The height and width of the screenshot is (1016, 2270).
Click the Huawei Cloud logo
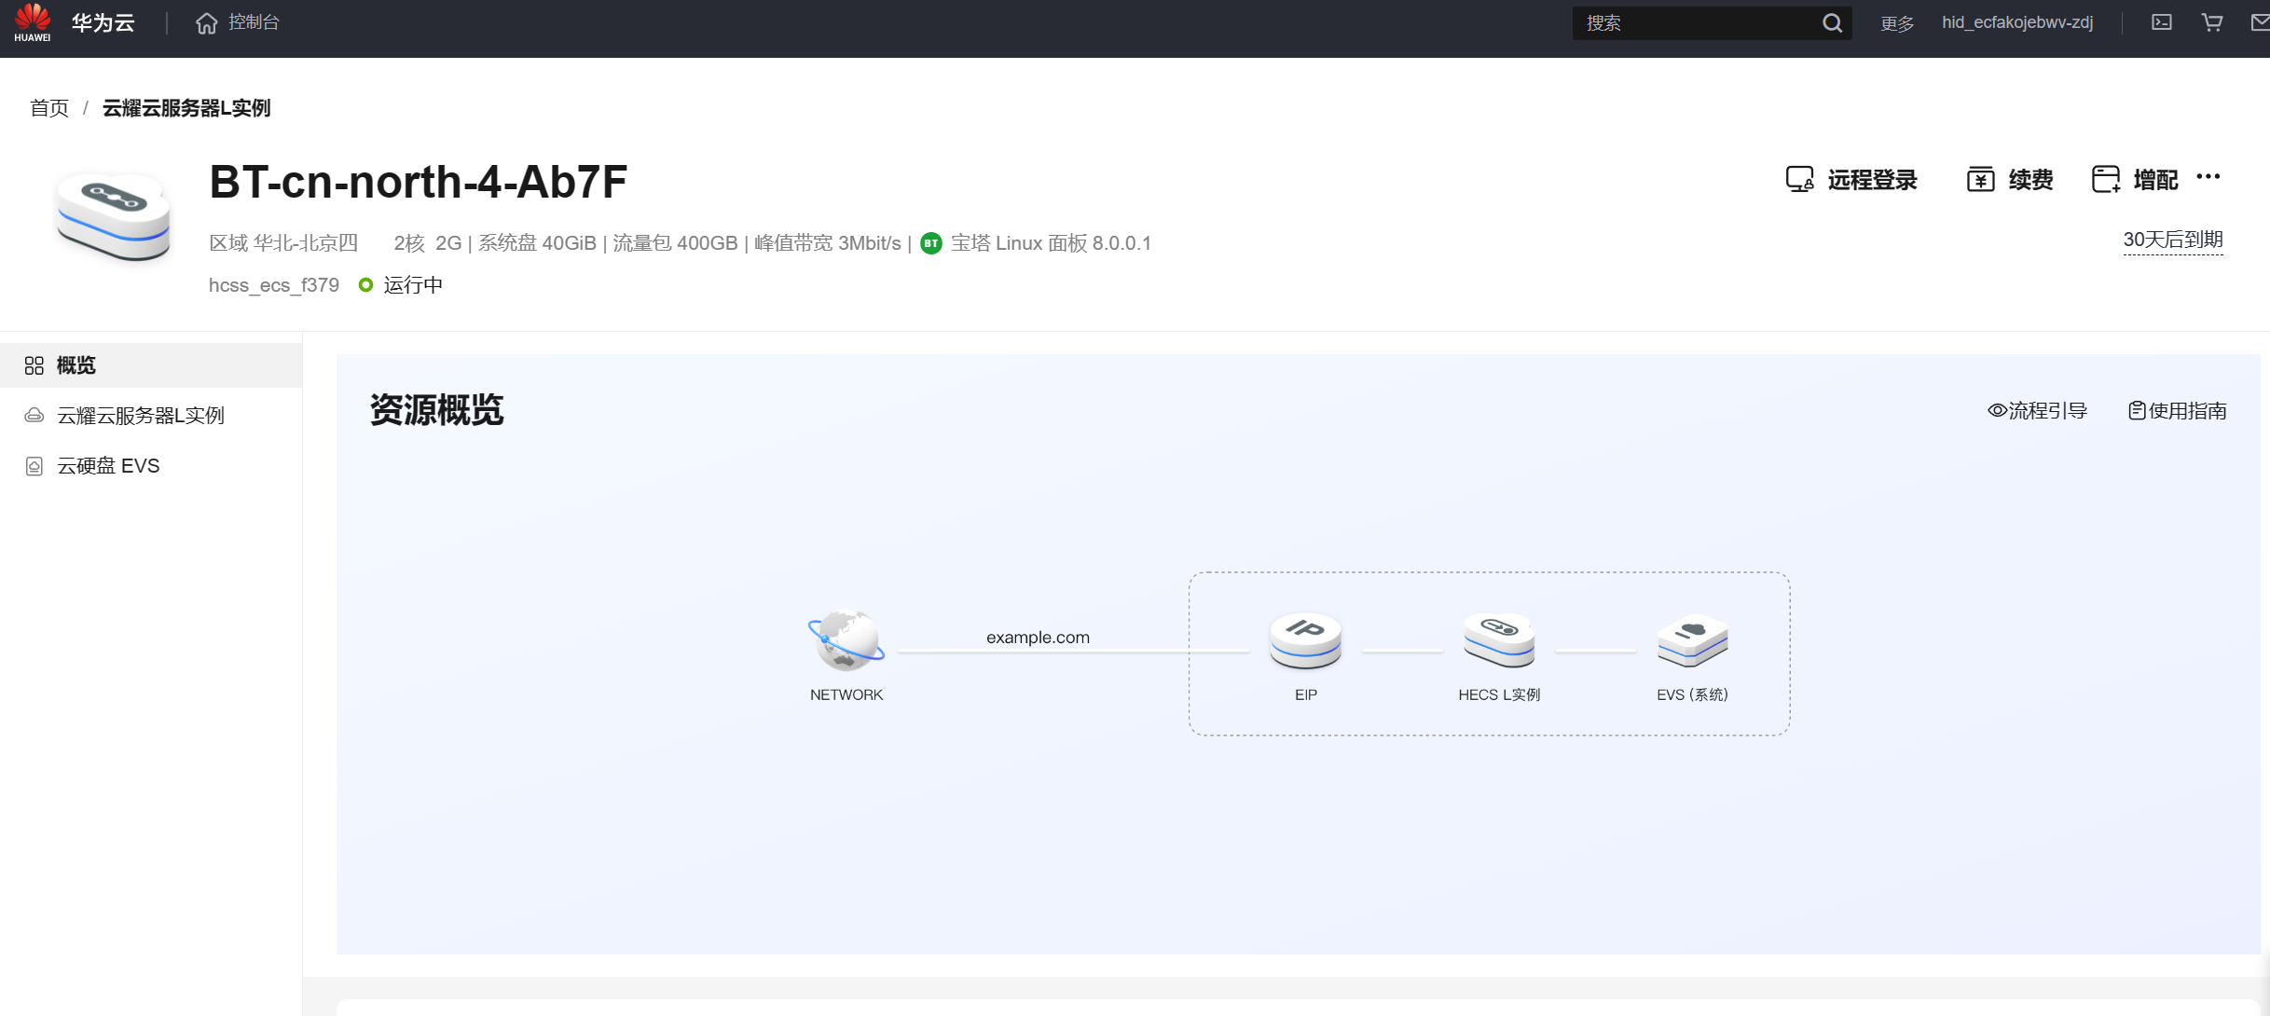tap(34, 22)
